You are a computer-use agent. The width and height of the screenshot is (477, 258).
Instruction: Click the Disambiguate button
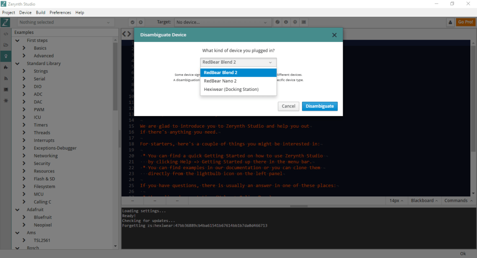(x=320, y=106)
